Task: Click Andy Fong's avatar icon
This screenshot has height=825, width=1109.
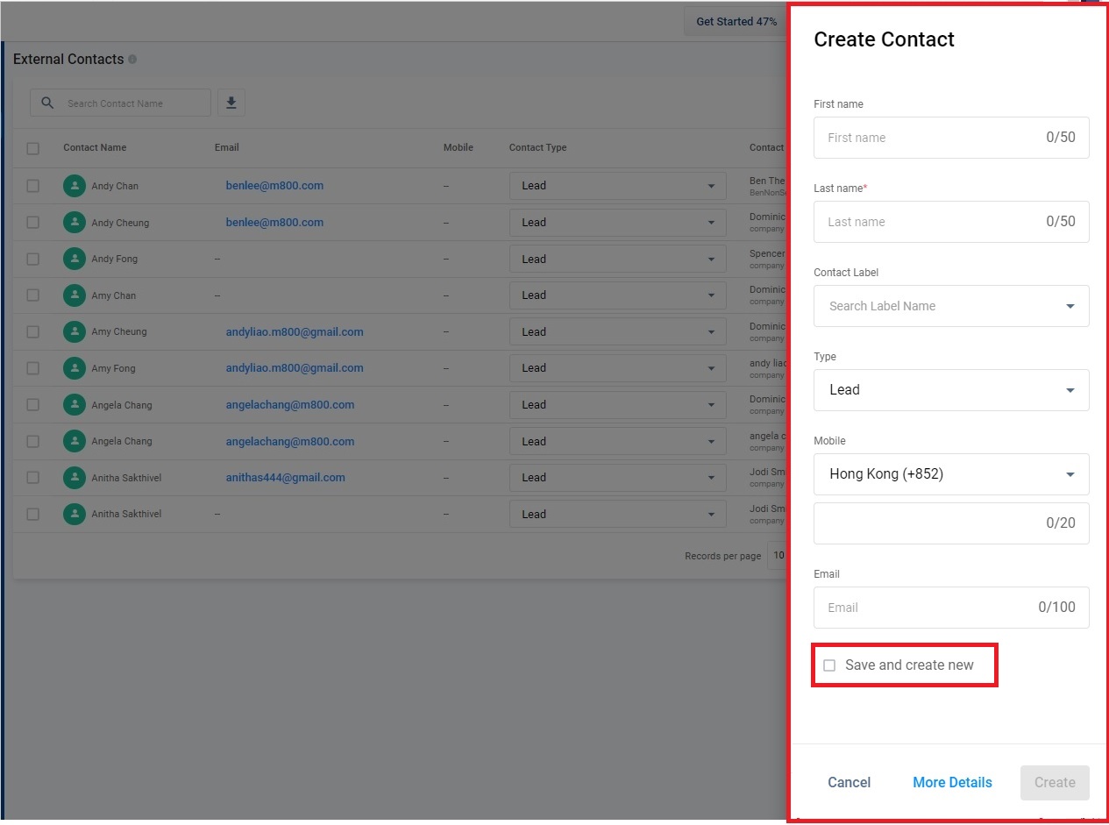Action: [75, 259]
